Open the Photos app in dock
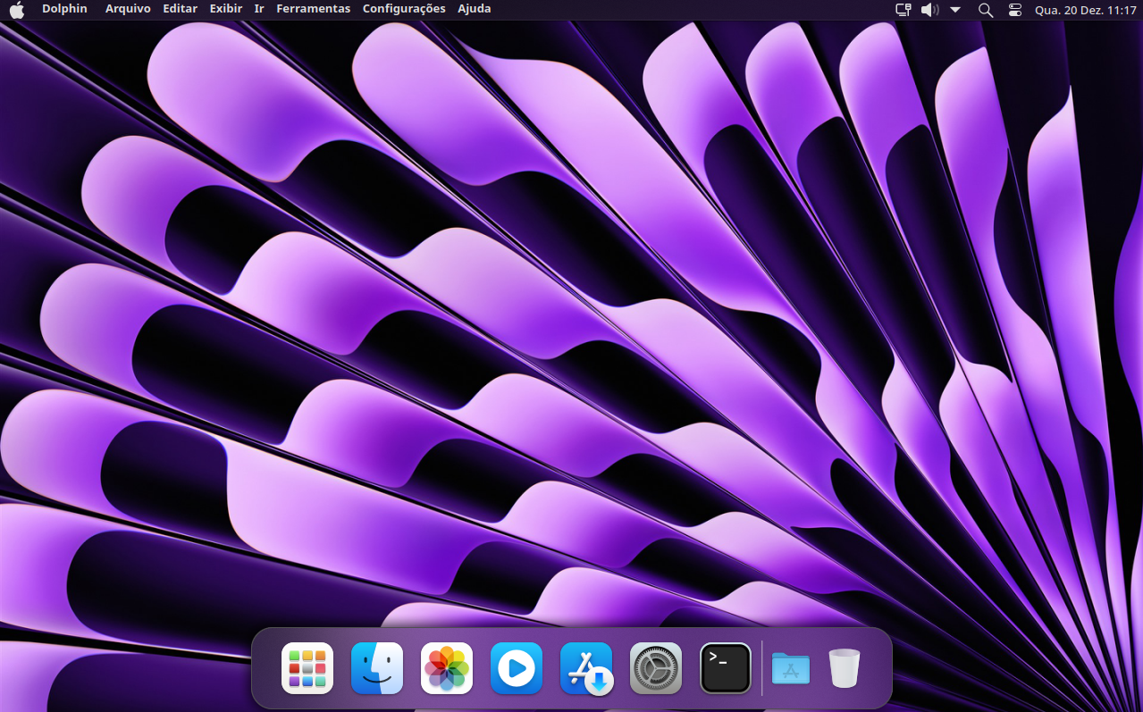Viewport: 1143px width, 712px height. click(447, 668)
